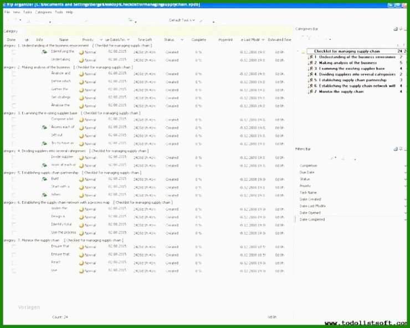Screen dimensions: 410x328
Task: Click folder icon of 'Checklist for managing supply chain'
Action: click(303, 52)
